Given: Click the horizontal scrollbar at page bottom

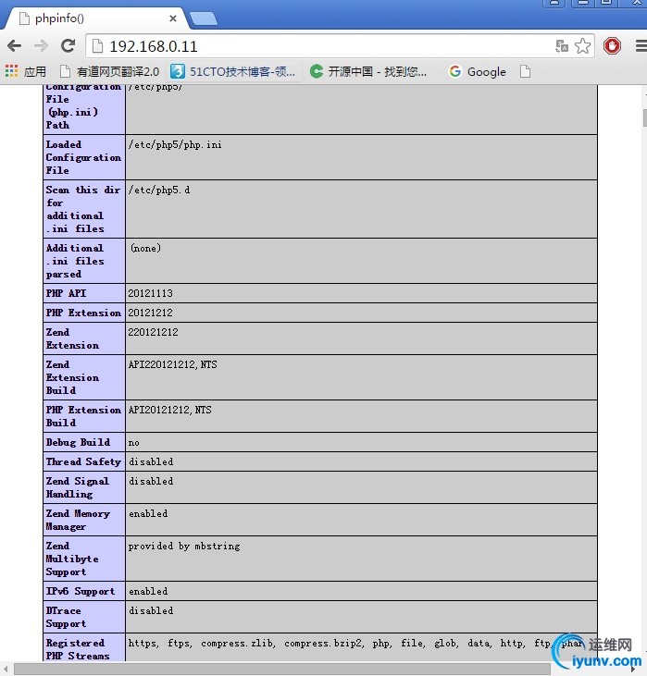Looking at the screenshot, I should point(282,670).
